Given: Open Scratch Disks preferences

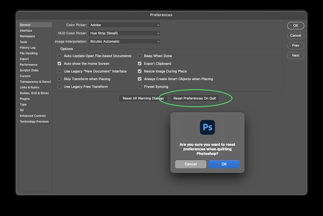Looking at the screenshot, I should coord(29,70).
